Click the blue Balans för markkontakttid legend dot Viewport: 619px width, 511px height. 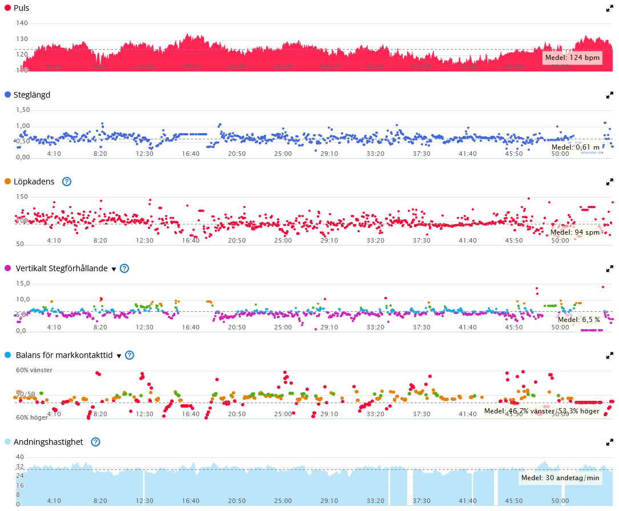[x=7, y=355]
